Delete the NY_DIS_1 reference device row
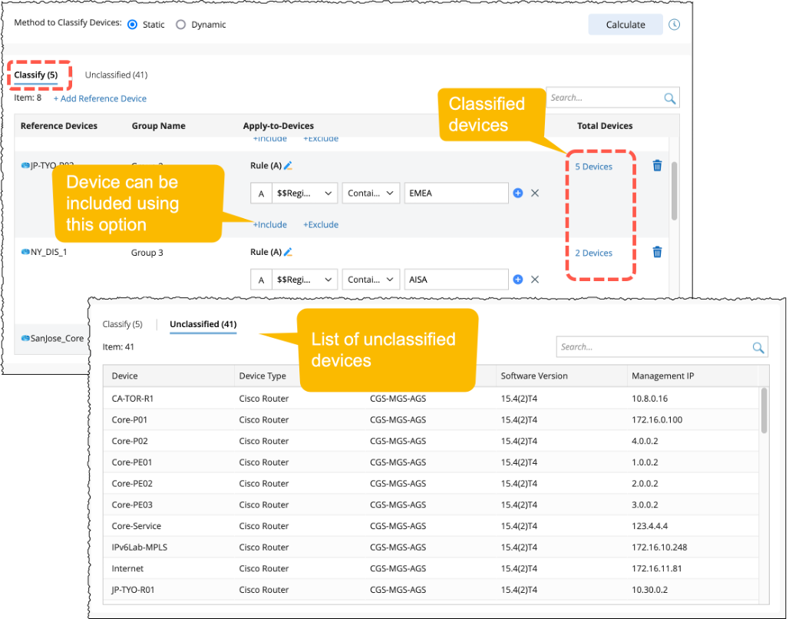This screenshot has width=789, height=619. (657, 252)
